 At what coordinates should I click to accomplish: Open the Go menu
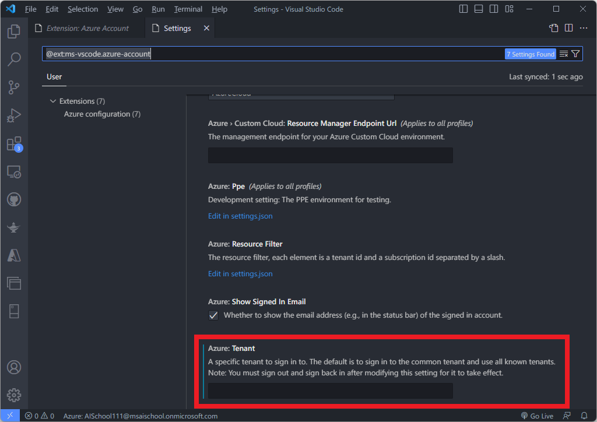[x=138, y=9]
